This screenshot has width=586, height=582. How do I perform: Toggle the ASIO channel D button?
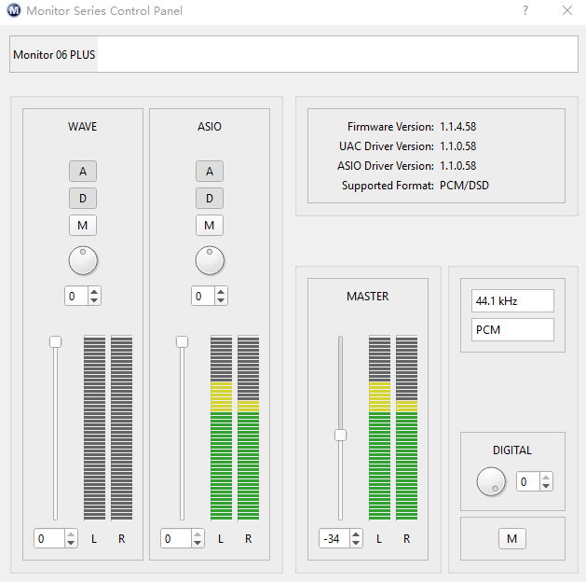(x=210, y=198)
